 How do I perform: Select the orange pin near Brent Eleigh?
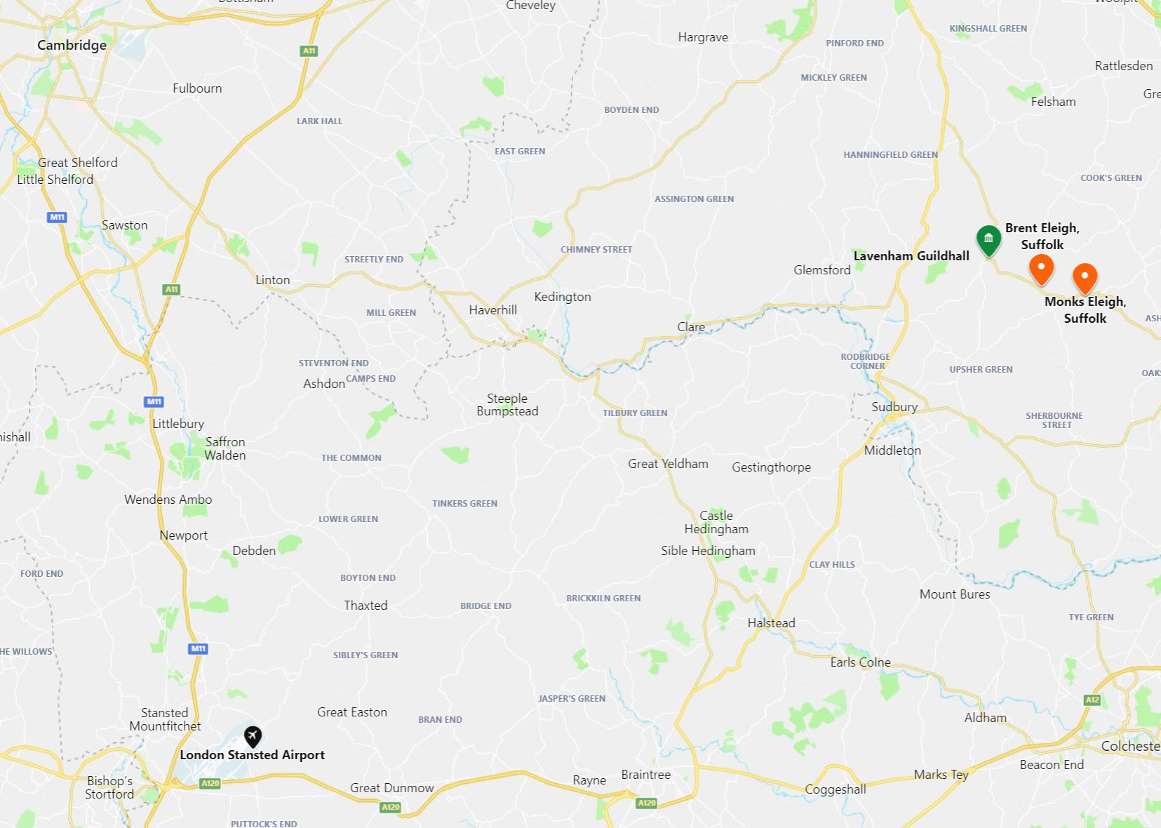[1041, 270]
